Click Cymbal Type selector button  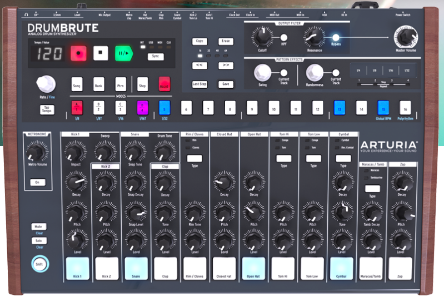click(343, 158)
